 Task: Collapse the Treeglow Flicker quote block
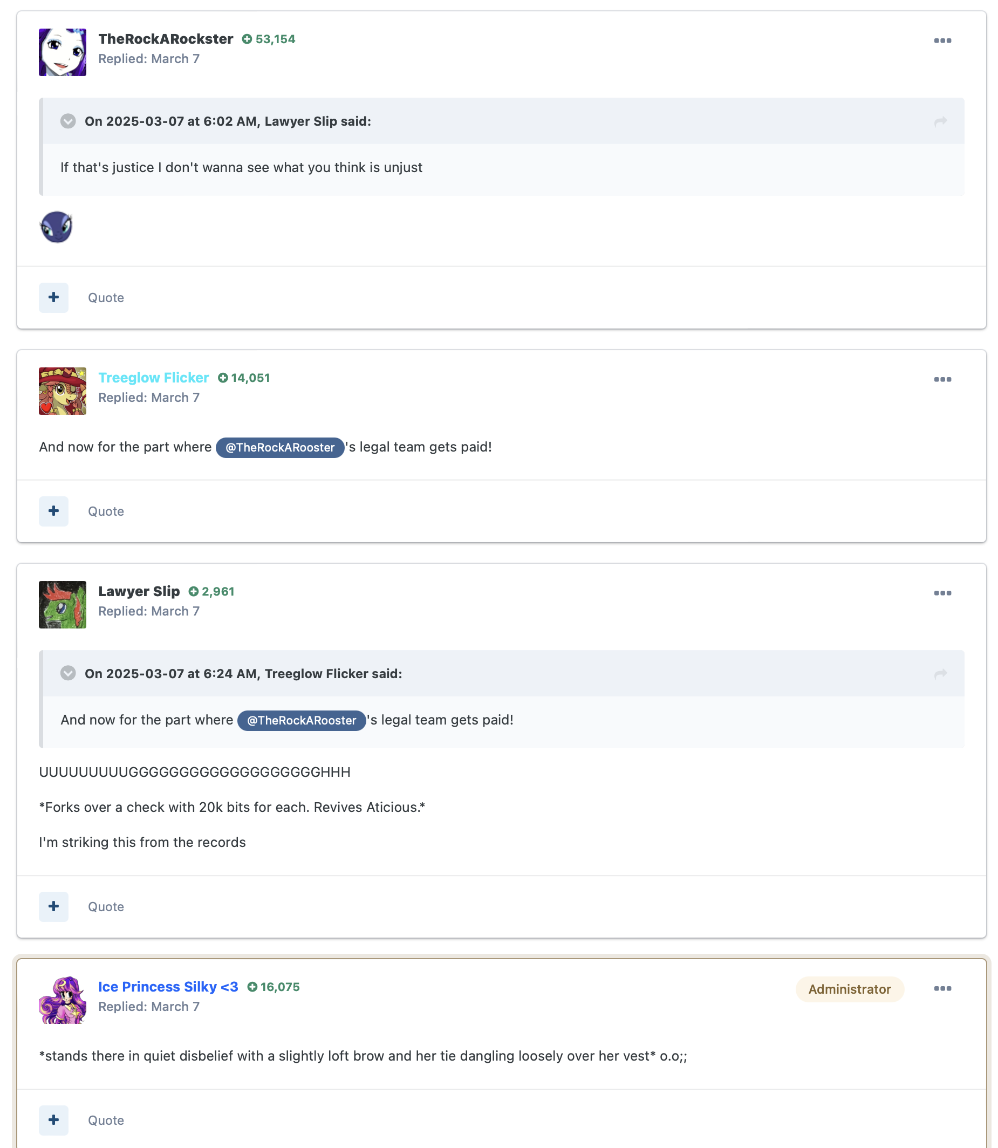tap(68, 673)
